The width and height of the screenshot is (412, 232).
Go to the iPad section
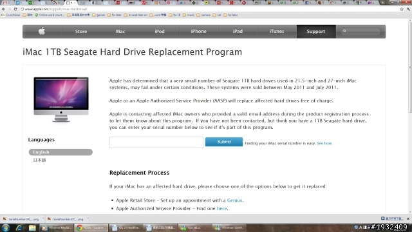[x=238, y=32]
